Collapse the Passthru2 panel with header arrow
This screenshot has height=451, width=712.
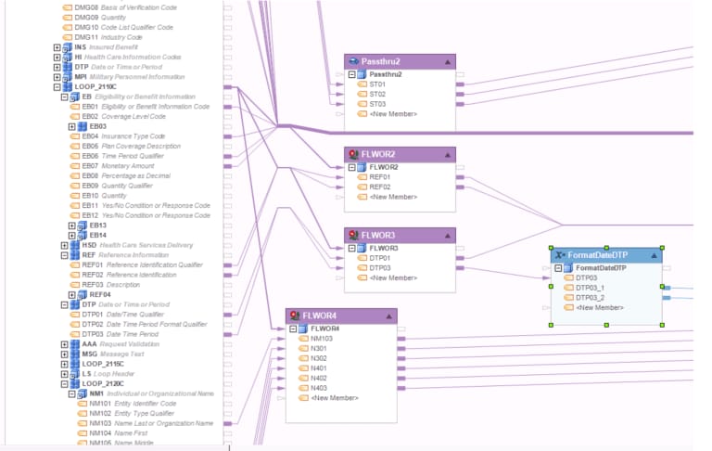click(x=448, y=62)
